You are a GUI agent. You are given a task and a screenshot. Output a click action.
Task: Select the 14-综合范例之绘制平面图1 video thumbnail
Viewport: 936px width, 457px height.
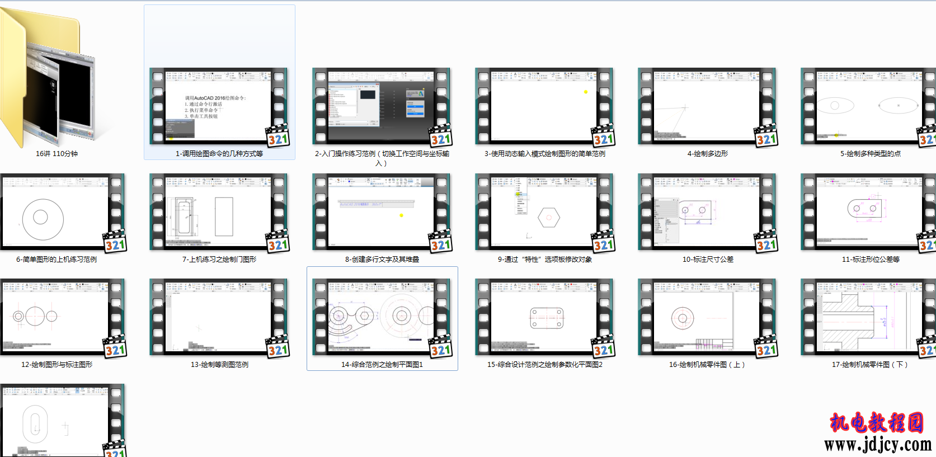click(x=382, y=317)
